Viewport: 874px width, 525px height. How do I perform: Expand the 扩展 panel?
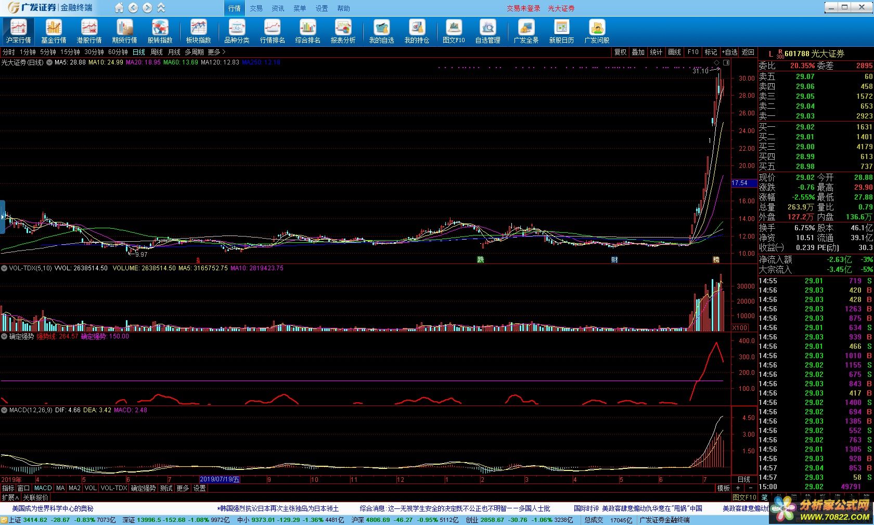tap(10, 497)
